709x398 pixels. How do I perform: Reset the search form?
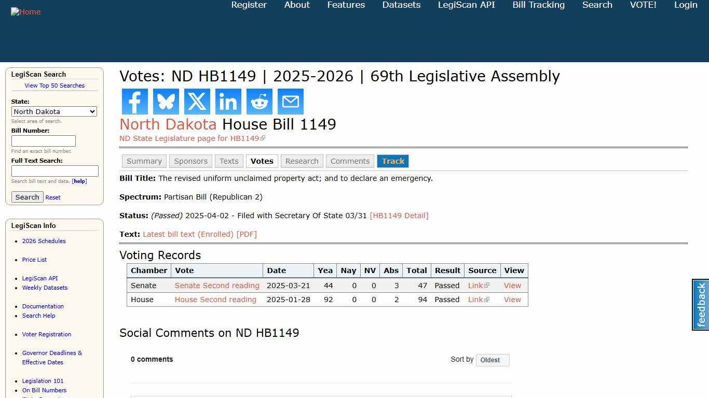click(x=52, y=197)
